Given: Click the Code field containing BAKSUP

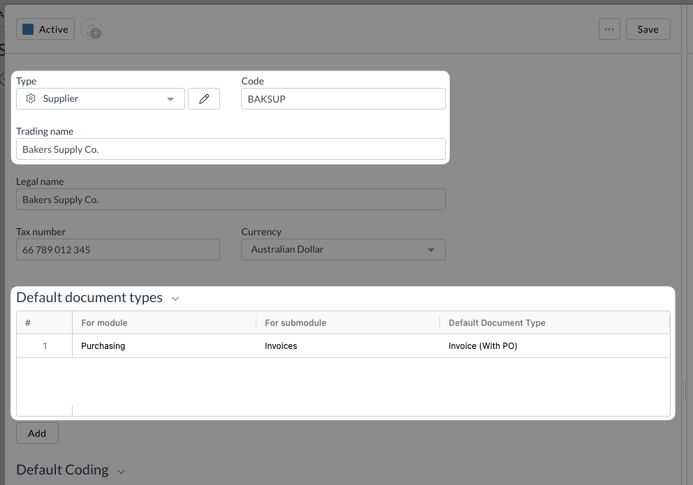Looking at the screenshot, I should [x=343, y=99].
